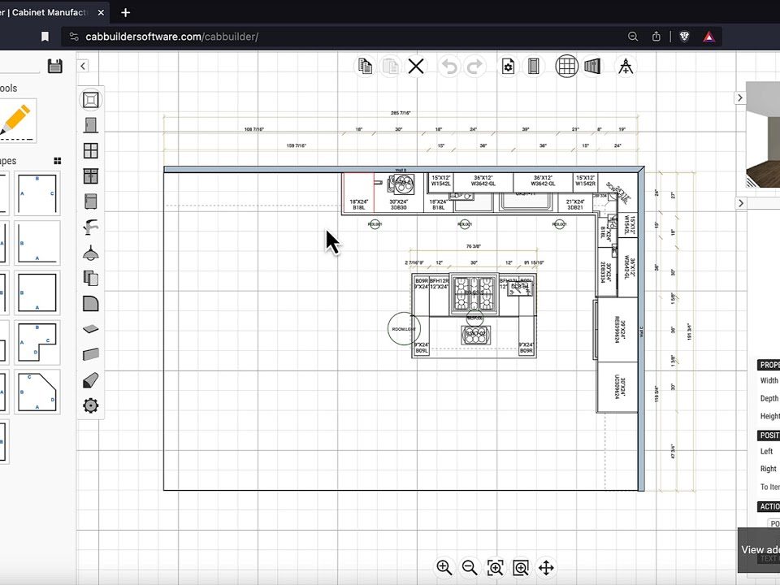780x585 pixels.
Task: Delete selection with the X icon
Action: point(416,67)
